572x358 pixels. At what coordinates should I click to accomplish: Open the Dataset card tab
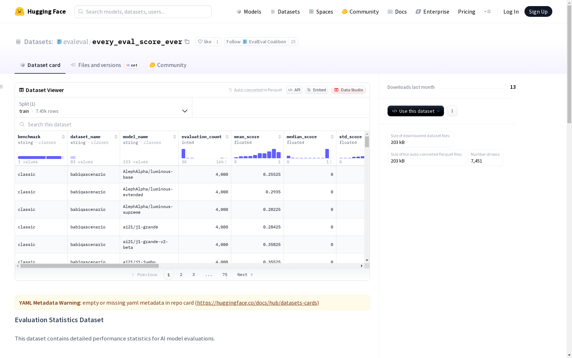pyautogui.click(x=40, y=65)
